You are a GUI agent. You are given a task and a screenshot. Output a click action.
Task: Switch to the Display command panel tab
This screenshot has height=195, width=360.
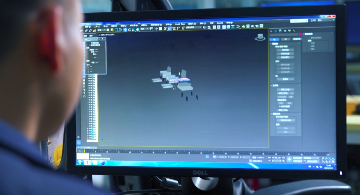coord(289,31)
